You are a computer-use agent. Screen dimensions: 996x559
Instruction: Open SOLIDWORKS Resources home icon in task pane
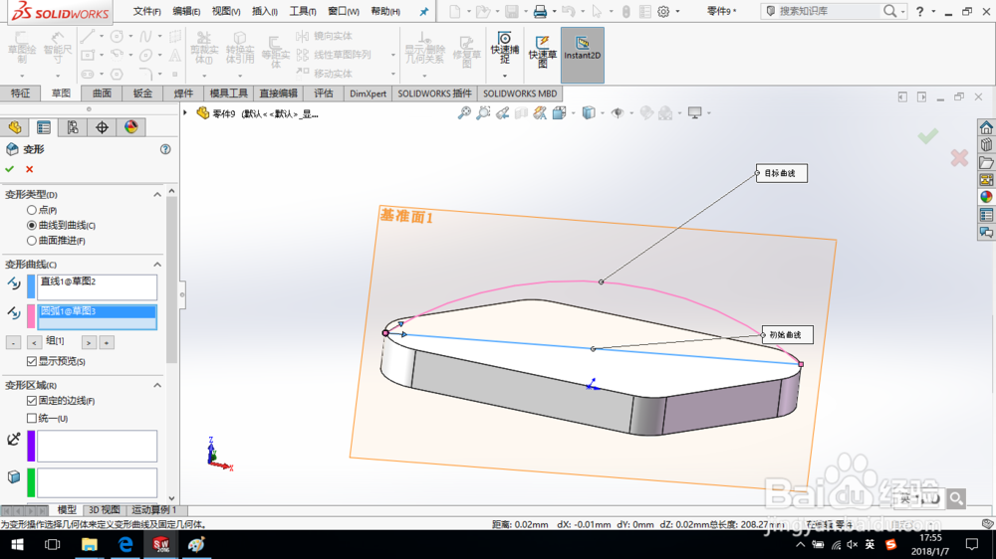click(986, 127)
